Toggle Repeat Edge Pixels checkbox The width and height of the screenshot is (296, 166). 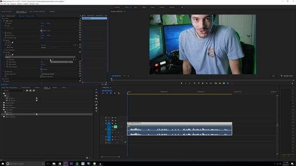point(41,77)
